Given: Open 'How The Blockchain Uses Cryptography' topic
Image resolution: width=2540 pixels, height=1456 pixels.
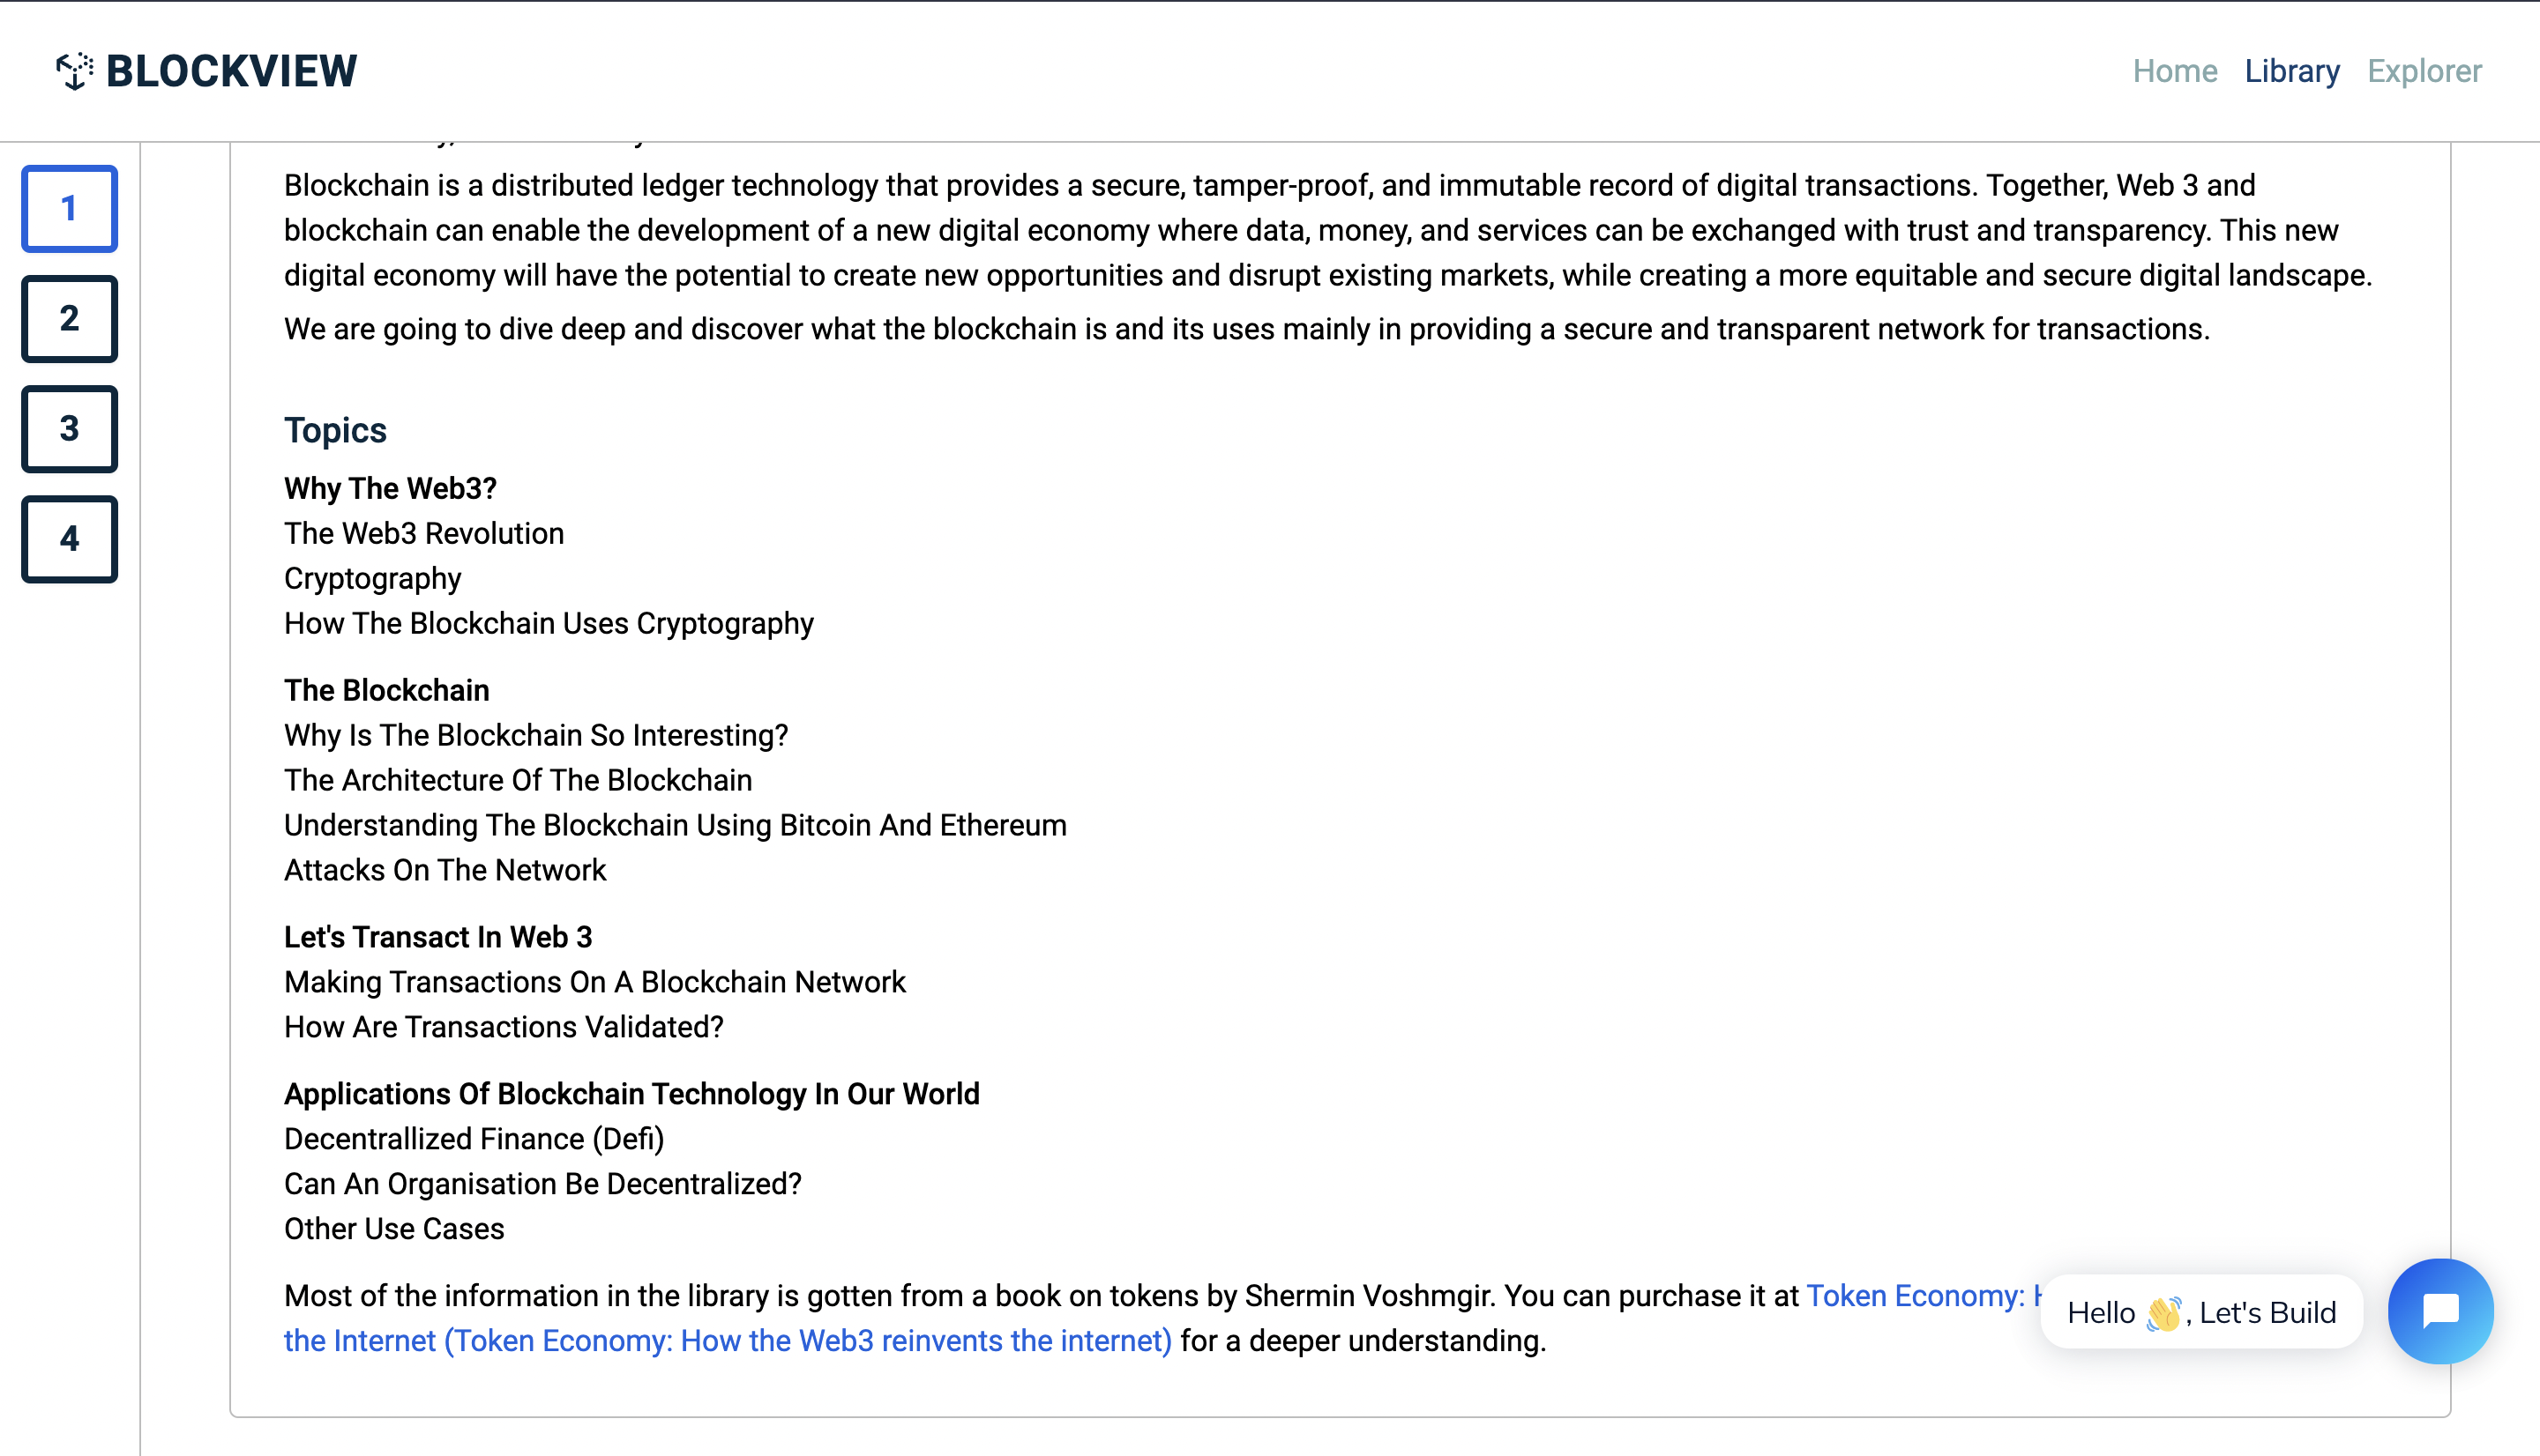Looking at the screenshot, I should [549, 623].
